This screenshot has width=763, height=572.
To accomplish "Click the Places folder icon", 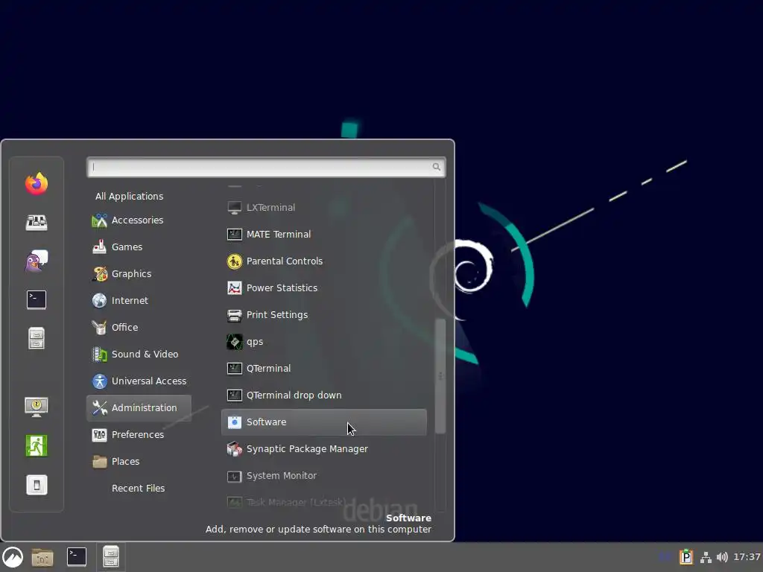I will point(99,461).
